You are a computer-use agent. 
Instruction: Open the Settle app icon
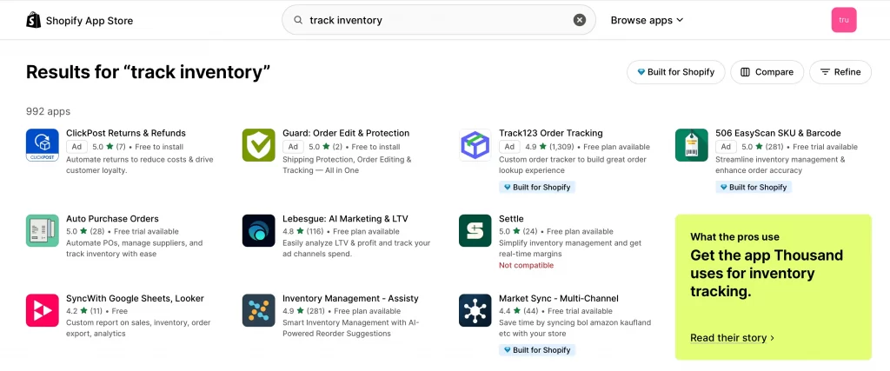click(x=475, y=230)
